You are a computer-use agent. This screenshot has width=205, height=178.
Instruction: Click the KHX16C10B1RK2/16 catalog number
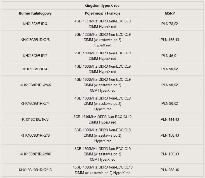[x=35, y=170]
